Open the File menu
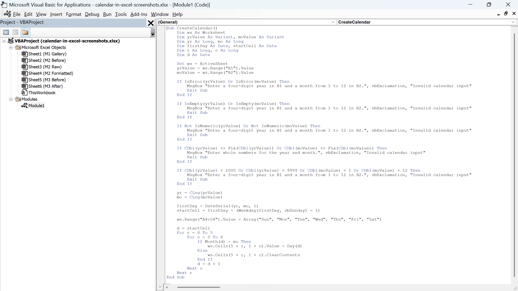The image size is (518, 291). 17,14
